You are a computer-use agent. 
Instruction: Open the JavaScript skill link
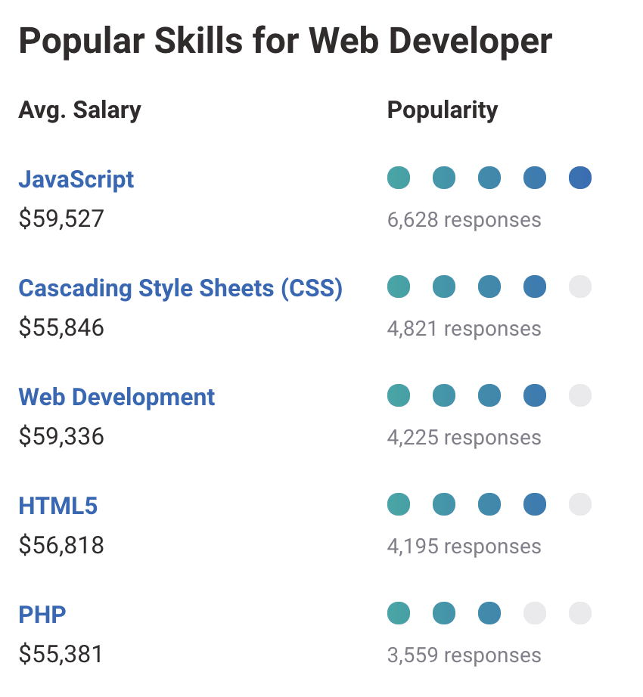[x=76, y=179]
